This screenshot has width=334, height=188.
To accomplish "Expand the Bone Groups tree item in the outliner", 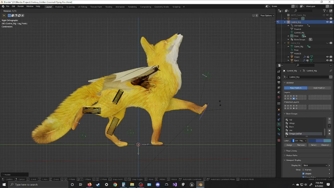I will point(288,39).
